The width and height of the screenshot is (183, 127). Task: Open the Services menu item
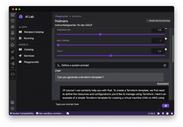[x=29, y=56]
